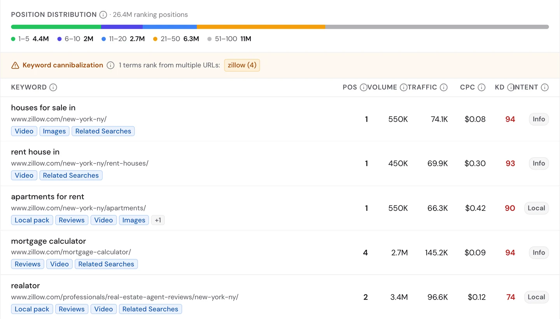Screen dimensions: 560x319
Task: Click gray 51–100 segment of distribution bar
Action: pos(437,27)
